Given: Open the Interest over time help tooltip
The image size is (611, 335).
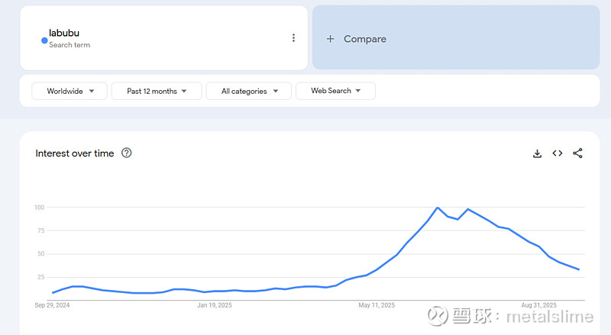Looking at the screenshot, I should click(127, 153).
